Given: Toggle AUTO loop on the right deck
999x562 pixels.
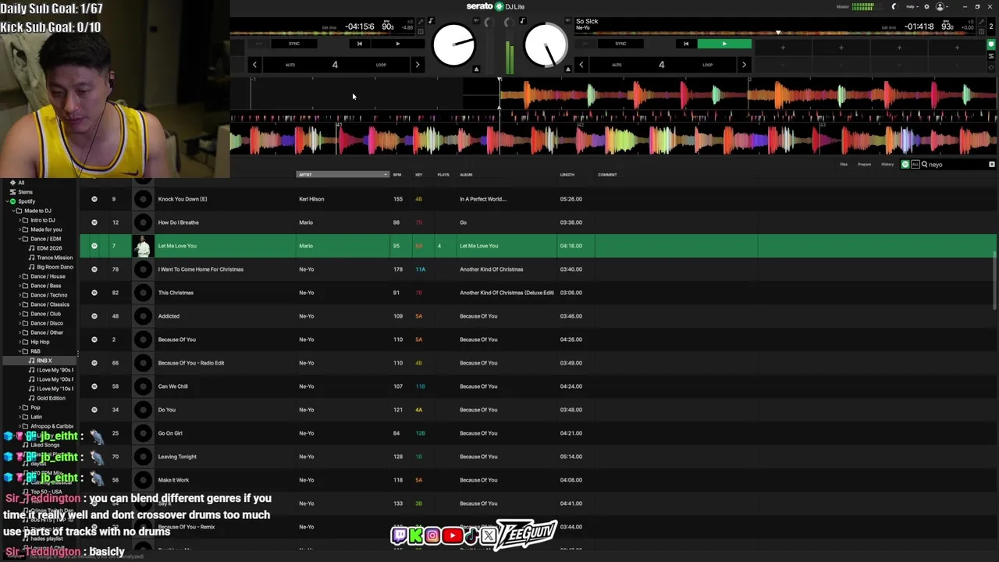Looking at the screenshot, I should pyautogui.click(x=617, y=65).
